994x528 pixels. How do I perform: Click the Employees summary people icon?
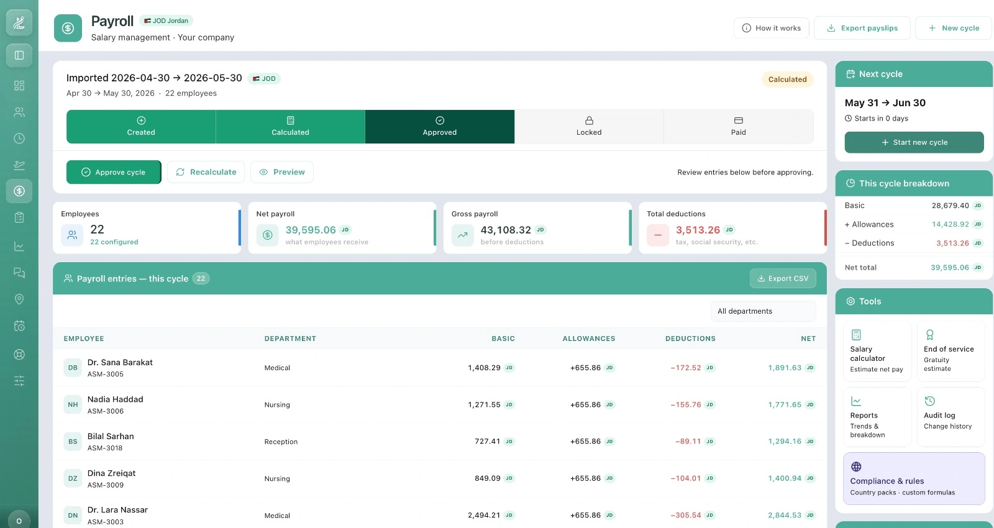[72, 235]
